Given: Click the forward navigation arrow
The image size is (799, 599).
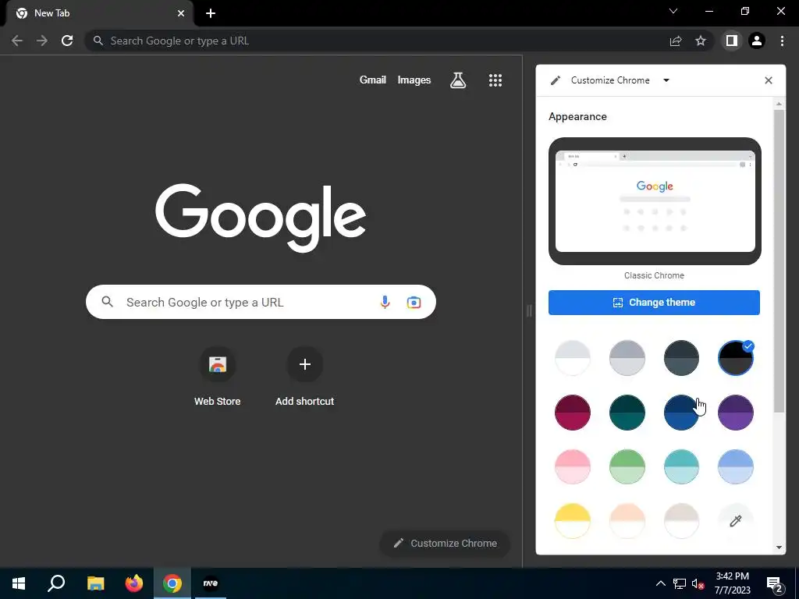Looking at the screenshot, I should [42, 41].
